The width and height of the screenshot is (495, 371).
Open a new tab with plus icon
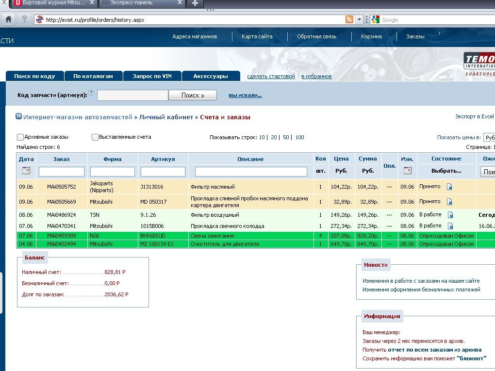coord(195,3)
